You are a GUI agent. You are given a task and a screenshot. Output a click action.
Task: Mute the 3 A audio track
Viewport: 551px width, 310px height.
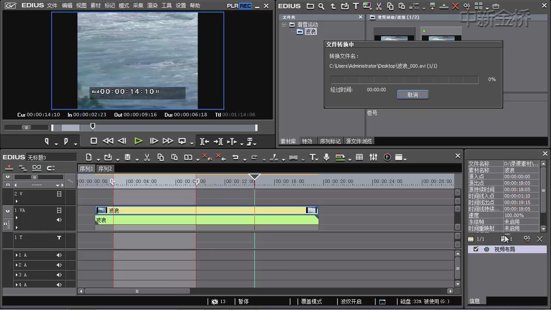(x=59, y=275)
